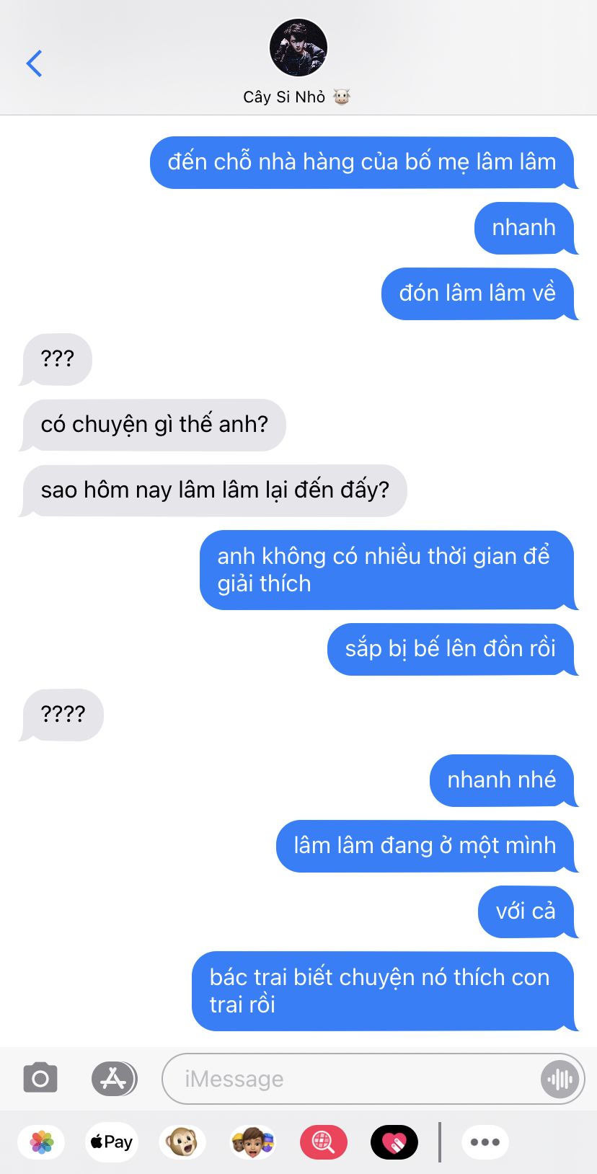Open the red globe image search icon

coord(323,1142)
